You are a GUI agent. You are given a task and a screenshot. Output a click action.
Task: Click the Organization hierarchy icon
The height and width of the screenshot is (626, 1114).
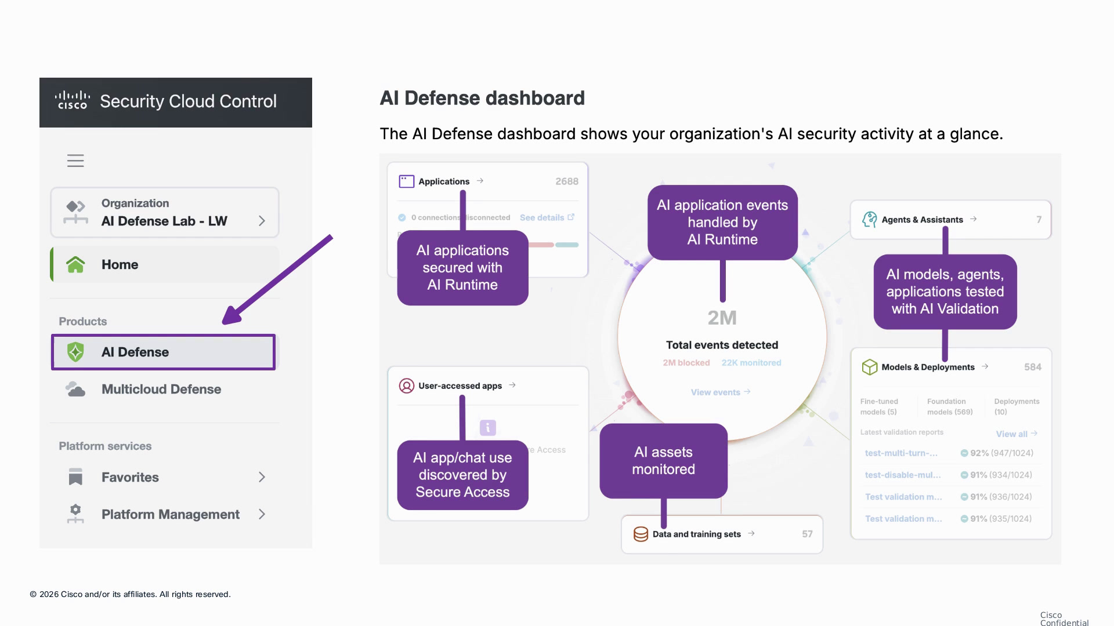pos(75,212)
